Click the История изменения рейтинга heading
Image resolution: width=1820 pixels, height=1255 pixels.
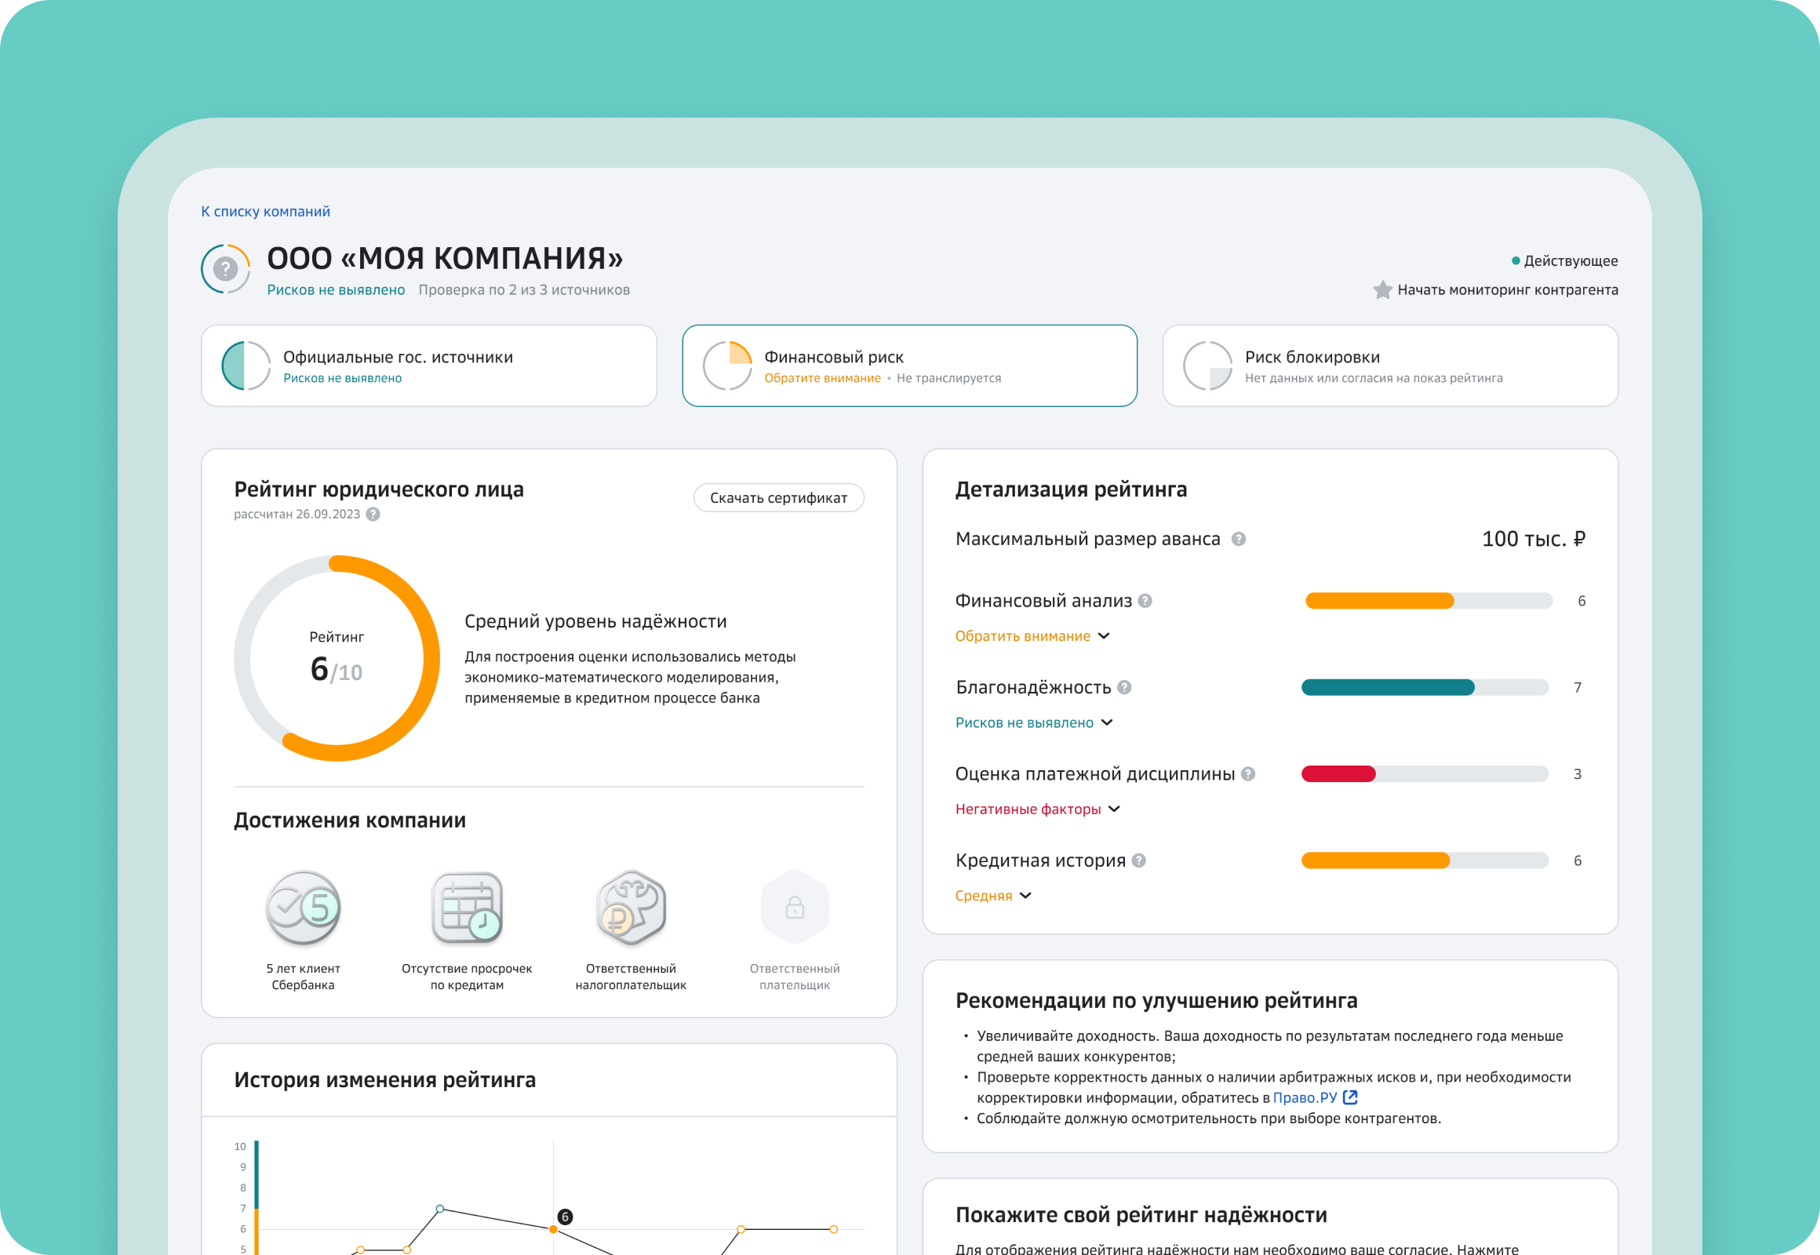pos(384,1080)
